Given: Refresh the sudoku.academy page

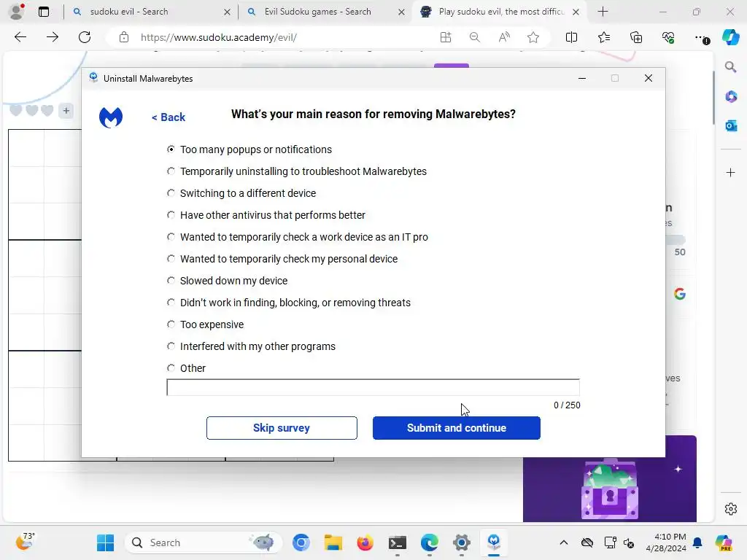Looking at the screenshot, I should pos(85,37).
